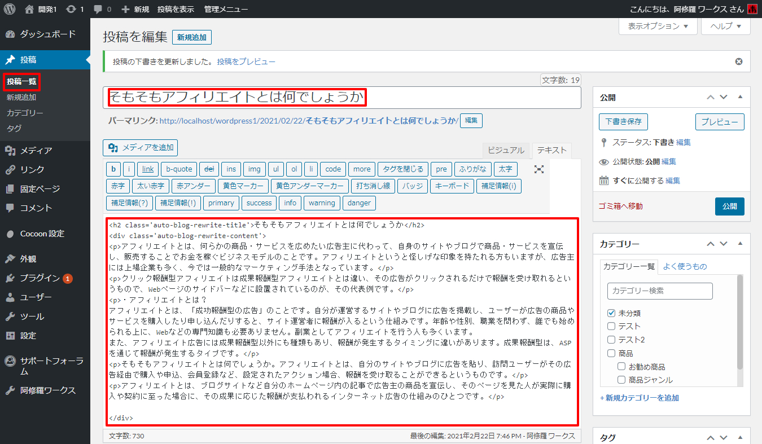762x444 pixels.
Task: Open the 開発1 site home icon
Action: (30, 9)
